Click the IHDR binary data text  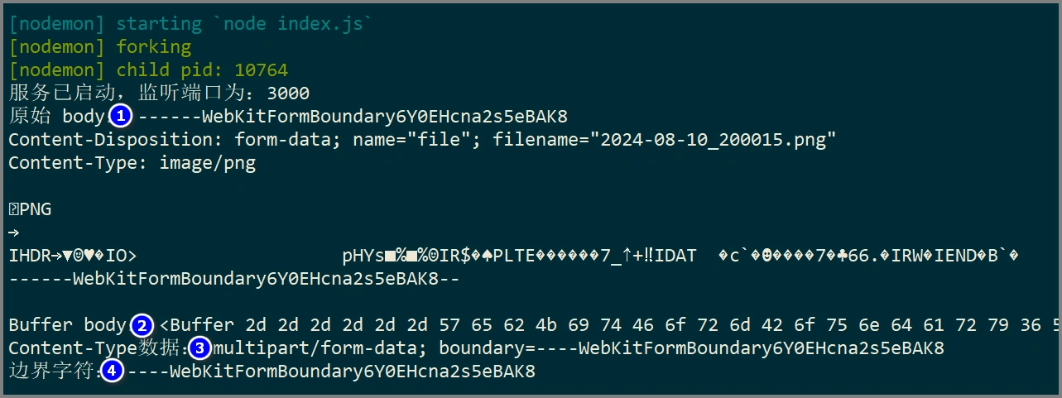[x=73, y=256]
